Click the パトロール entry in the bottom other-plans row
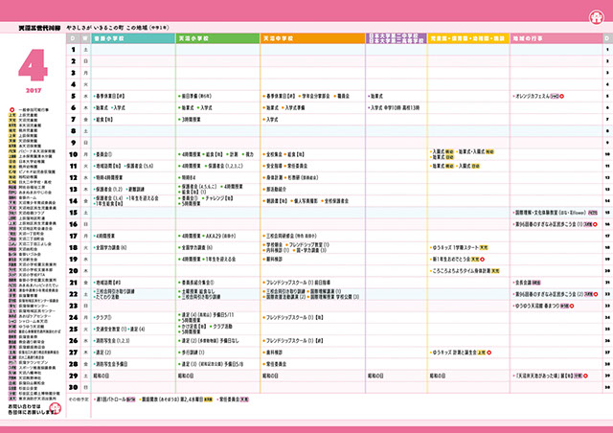 [115, 399]
